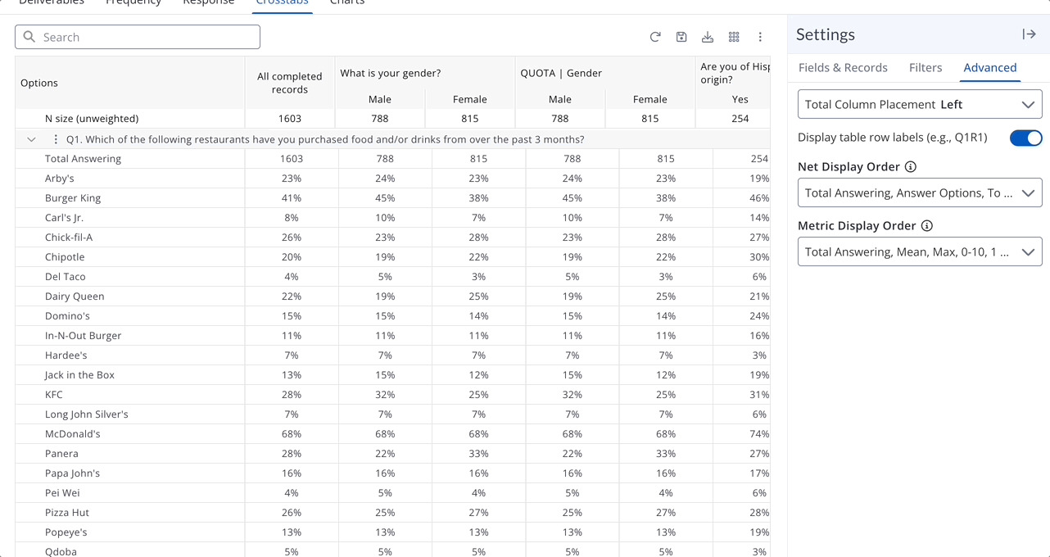The image size is (1050, 557).
Task: Open the Total Column Placement dropdown
Action: (x=920, y=105)
